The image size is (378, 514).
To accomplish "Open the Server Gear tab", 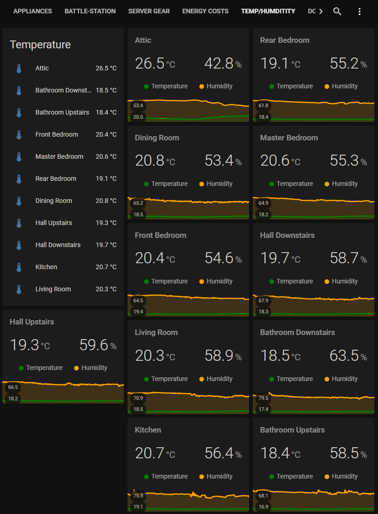I will point(149,11).
